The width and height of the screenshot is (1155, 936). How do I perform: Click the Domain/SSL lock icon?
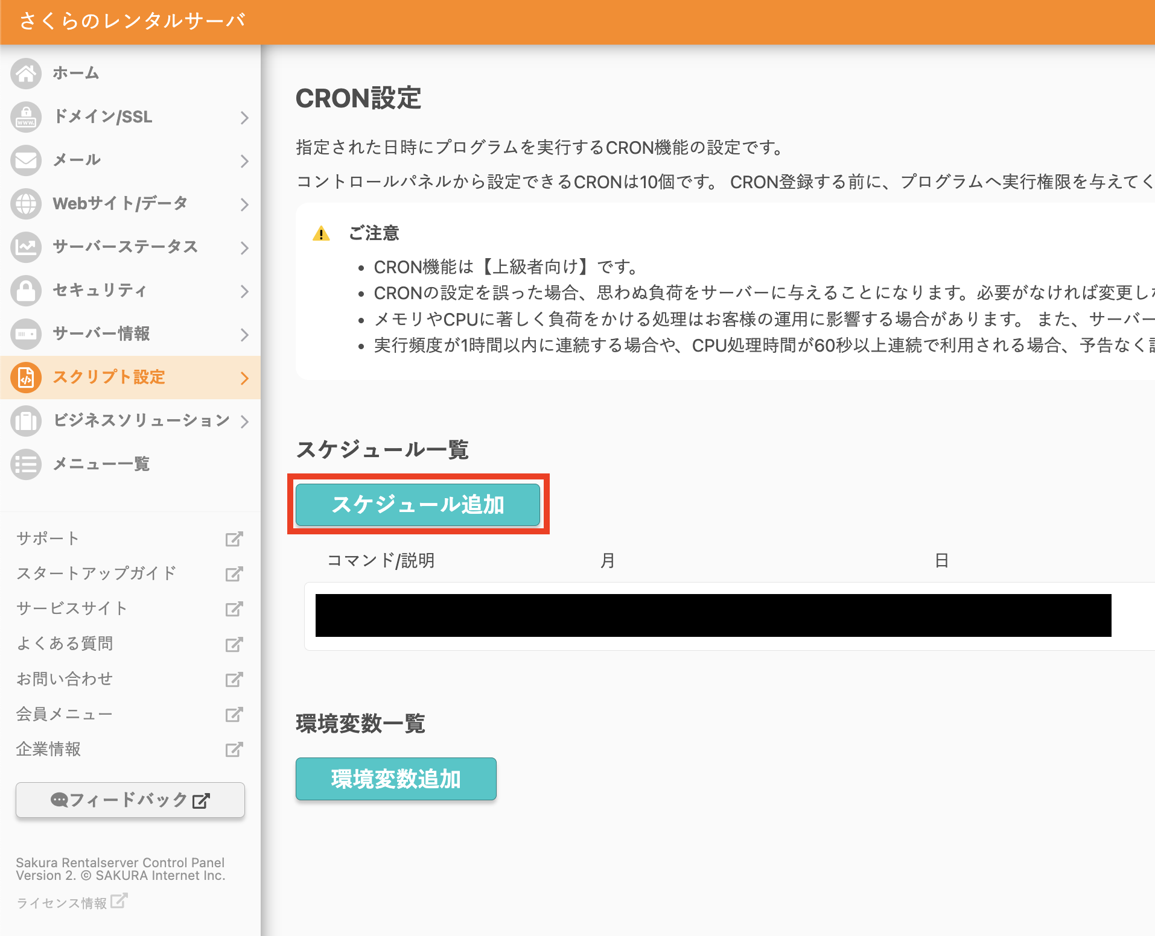pyautogui.click(x=26, y=117)
